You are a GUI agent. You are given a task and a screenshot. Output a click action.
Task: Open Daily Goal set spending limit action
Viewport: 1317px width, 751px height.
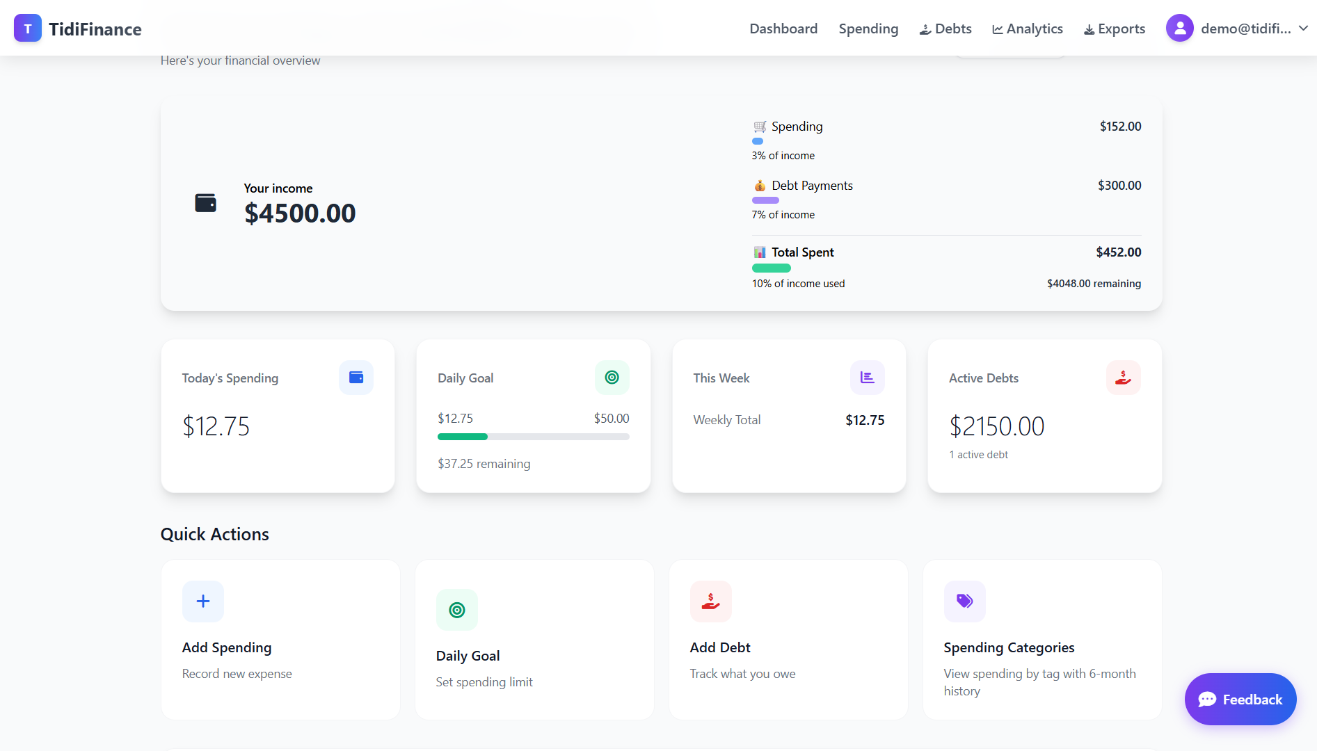534,640
